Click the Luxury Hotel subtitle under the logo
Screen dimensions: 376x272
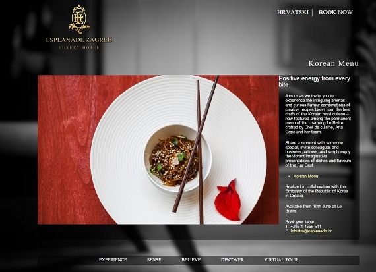[x=79, y=47]
